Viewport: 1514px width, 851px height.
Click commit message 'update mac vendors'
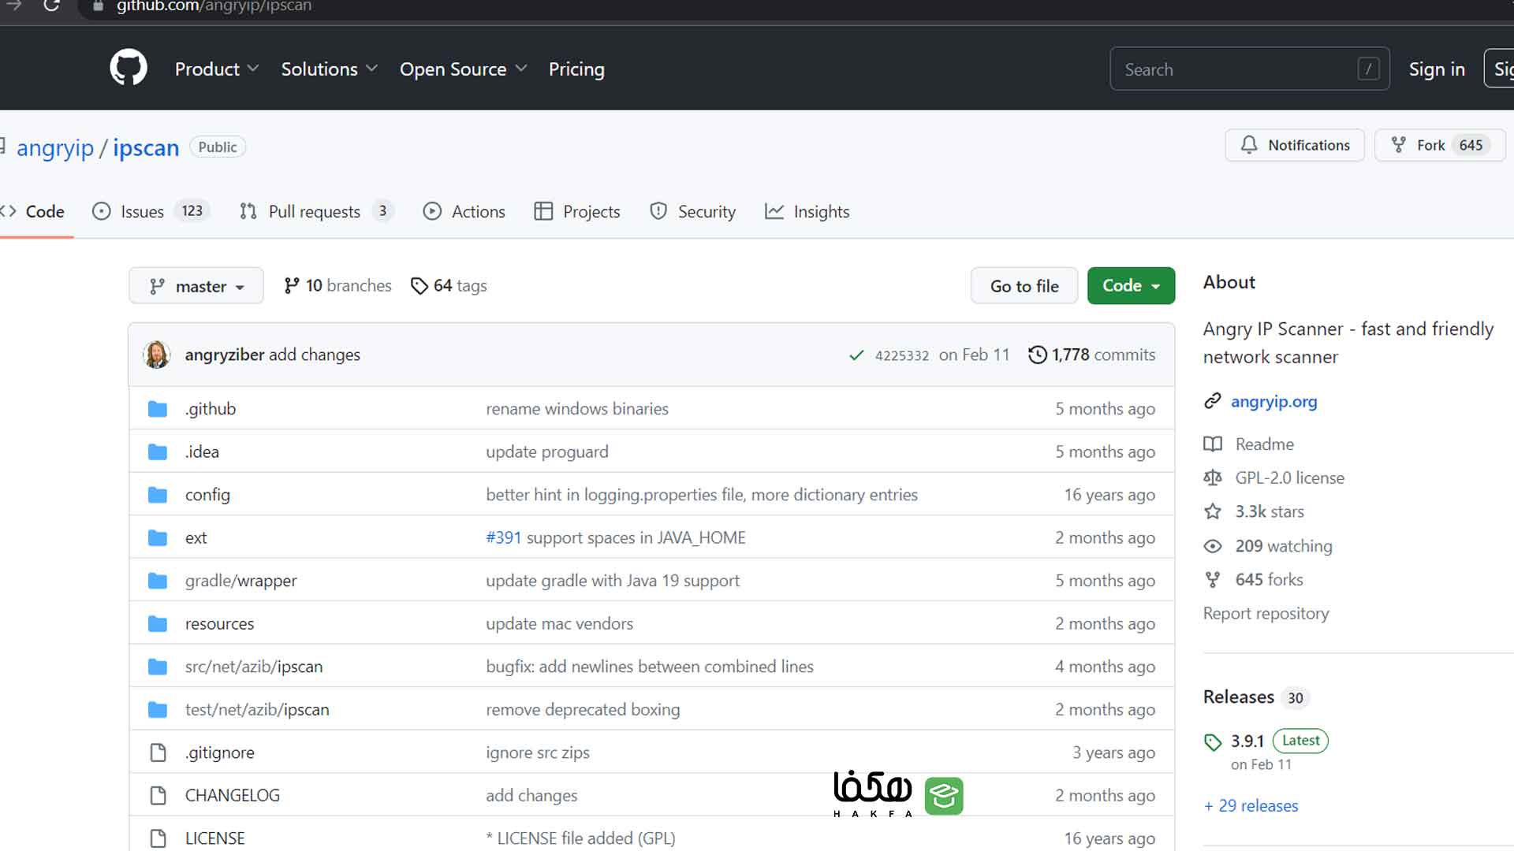559,623
